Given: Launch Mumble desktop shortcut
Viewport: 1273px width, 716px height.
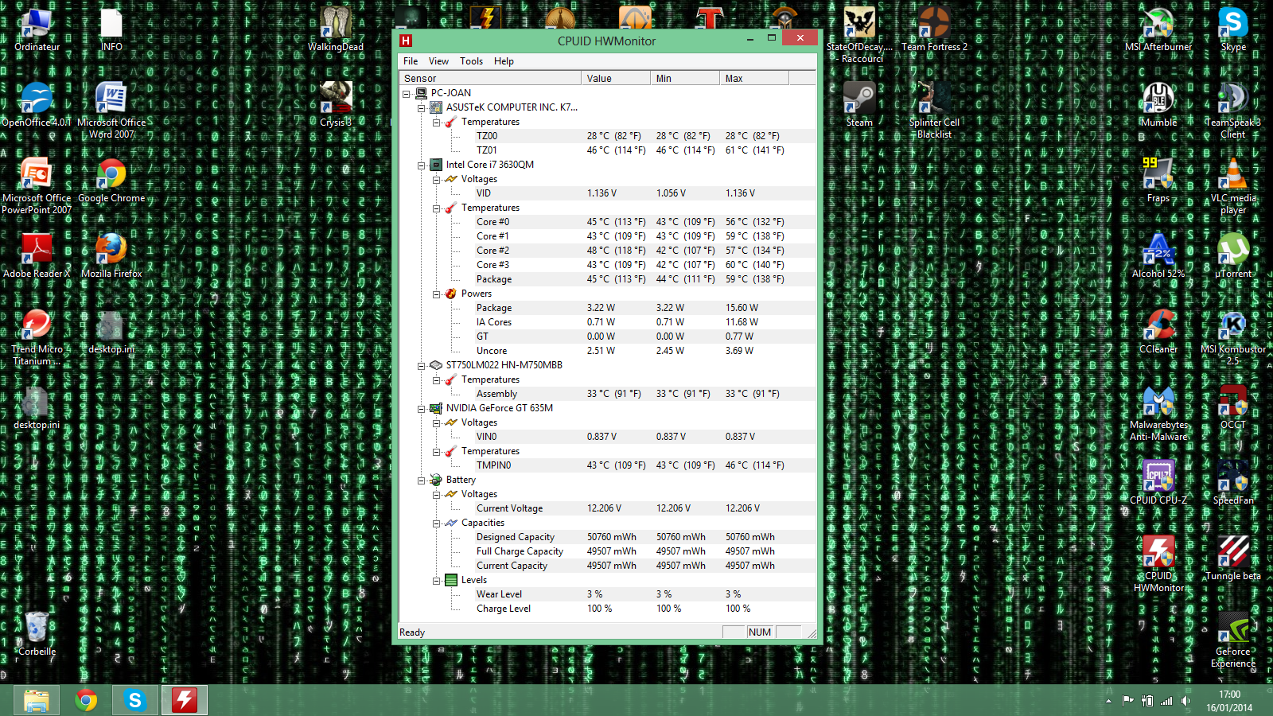Looking at the screenshot, I should coord(1158,105).
